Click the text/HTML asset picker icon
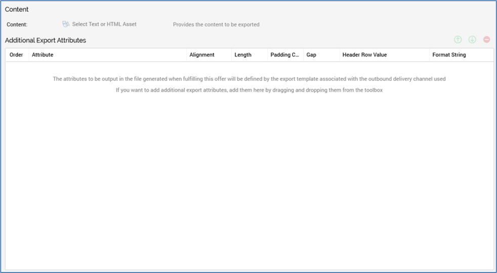Viewport: 497px width, 273px height. point(66,24)
